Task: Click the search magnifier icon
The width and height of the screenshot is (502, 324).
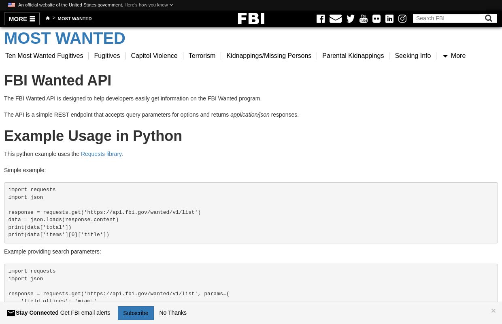Action: coord(489,18)
